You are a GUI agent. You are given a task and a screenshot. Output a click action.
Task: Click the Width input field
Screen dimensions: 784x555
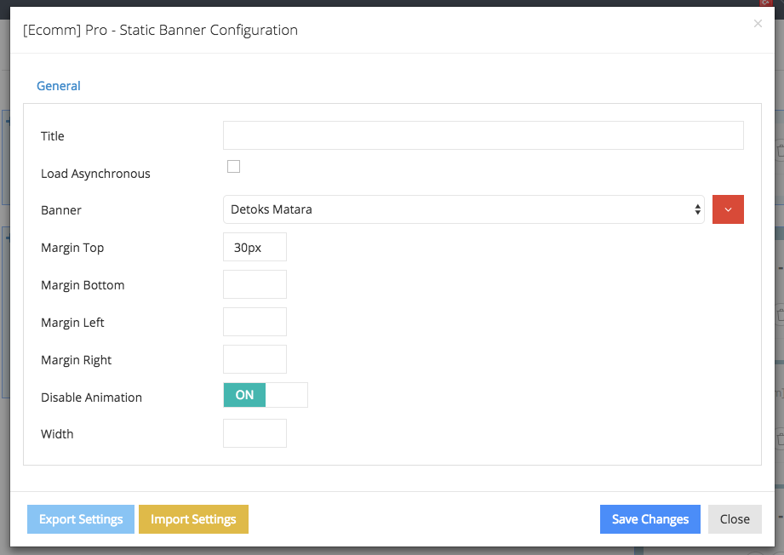click(x=255, y=433)
